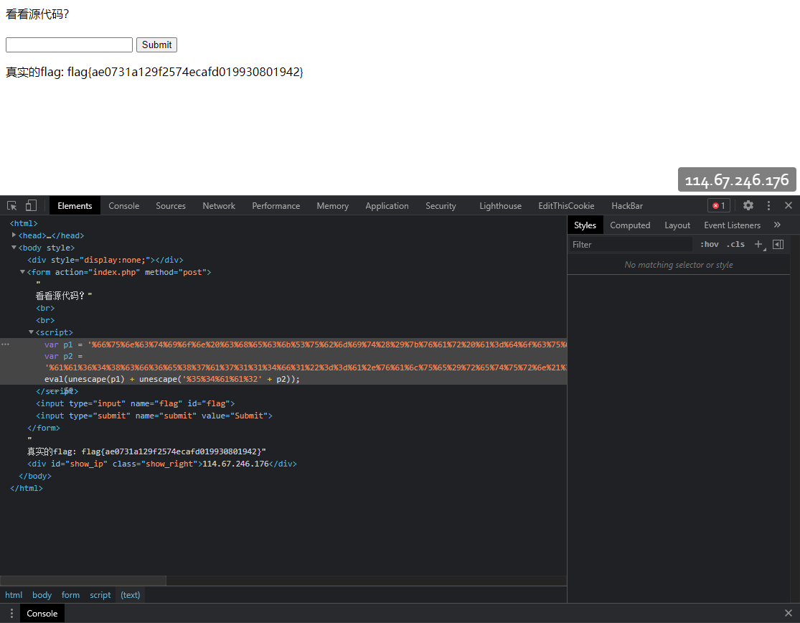Click the body breadcrumb
This screenshot has height=623, width=800.
[x=42, y=595]
